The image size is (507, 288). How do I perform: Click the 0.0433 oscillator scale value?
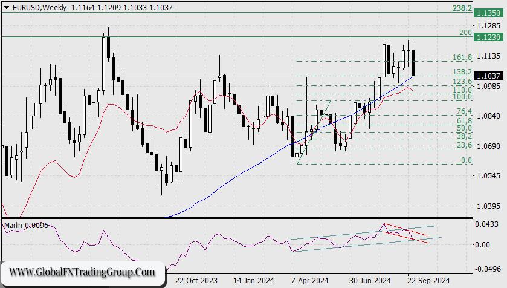coord(486,224)
